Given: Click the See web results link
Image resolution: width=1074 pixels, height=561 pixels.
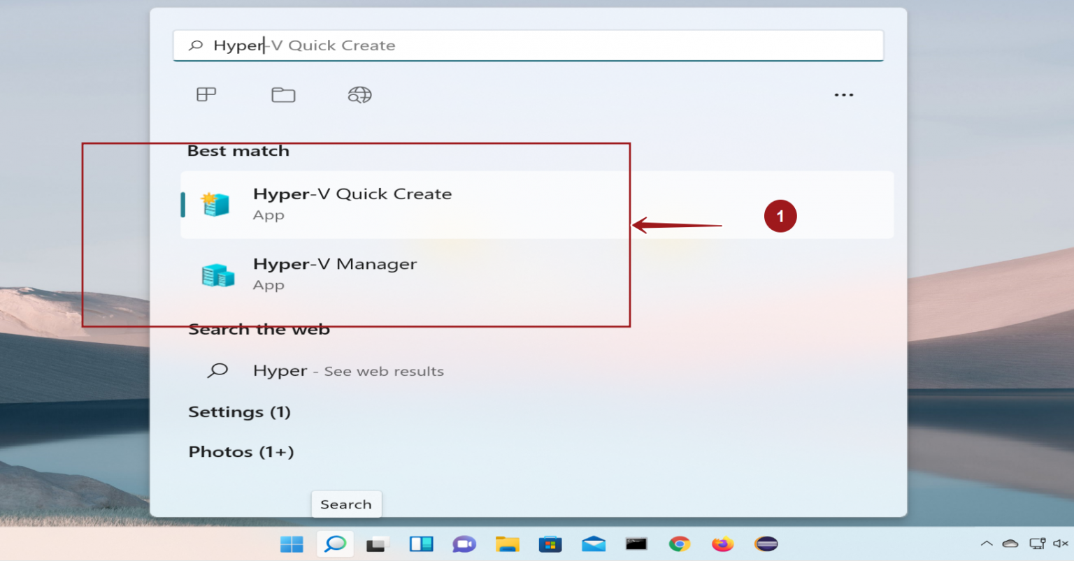Looking at the screenshot, I should (383, 371).
